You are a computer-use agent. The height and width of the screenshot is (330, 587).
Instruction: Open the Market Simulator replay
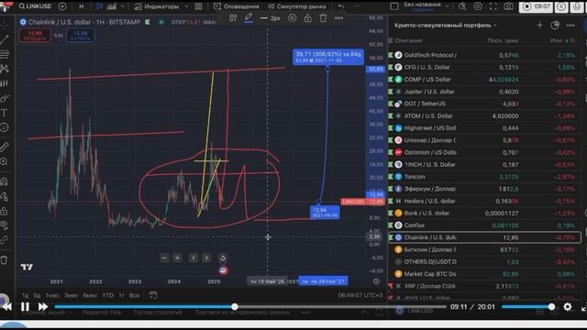click(296, 6)
